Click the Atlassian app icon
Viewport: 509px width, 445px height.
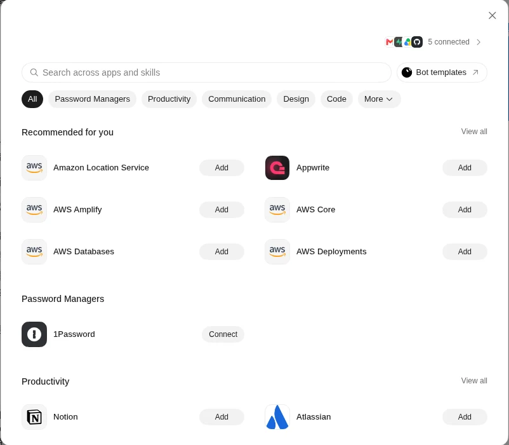(277, 417)
